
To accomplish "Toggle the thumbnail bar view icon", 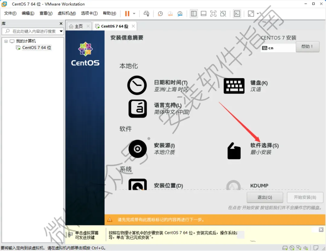I will click(x=203, y=14).
